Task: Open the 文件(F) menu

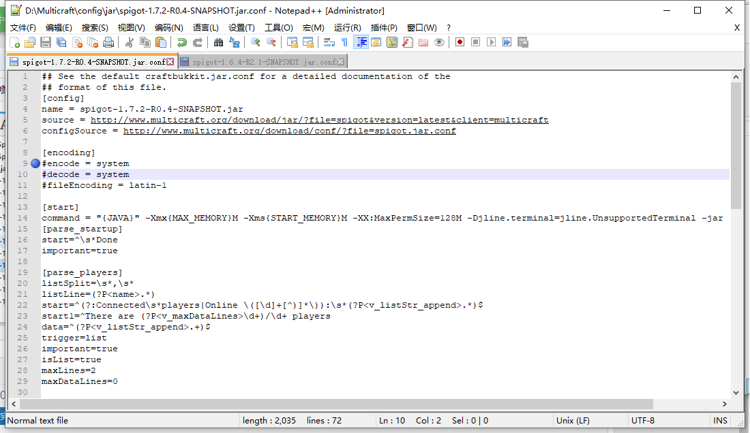Action: [23, 28]
